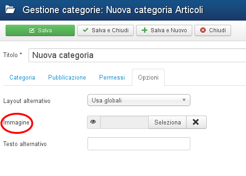
Task: Click the Chiudi button
Action: click(x=213, y=30)
